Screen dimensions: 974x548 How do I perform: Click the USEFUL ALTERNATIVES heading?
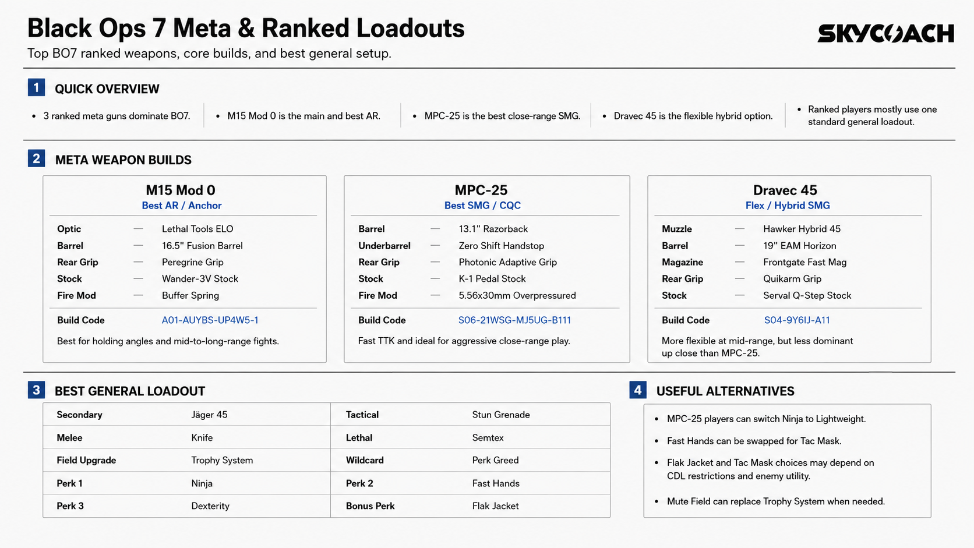point(725,391)
